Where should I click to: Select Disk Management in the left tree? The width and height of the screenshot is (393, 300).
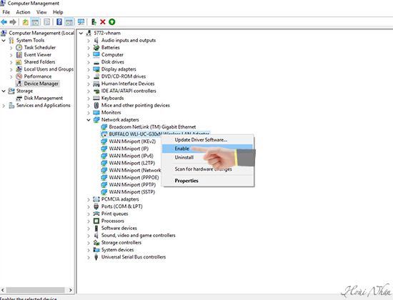[43, 98]
